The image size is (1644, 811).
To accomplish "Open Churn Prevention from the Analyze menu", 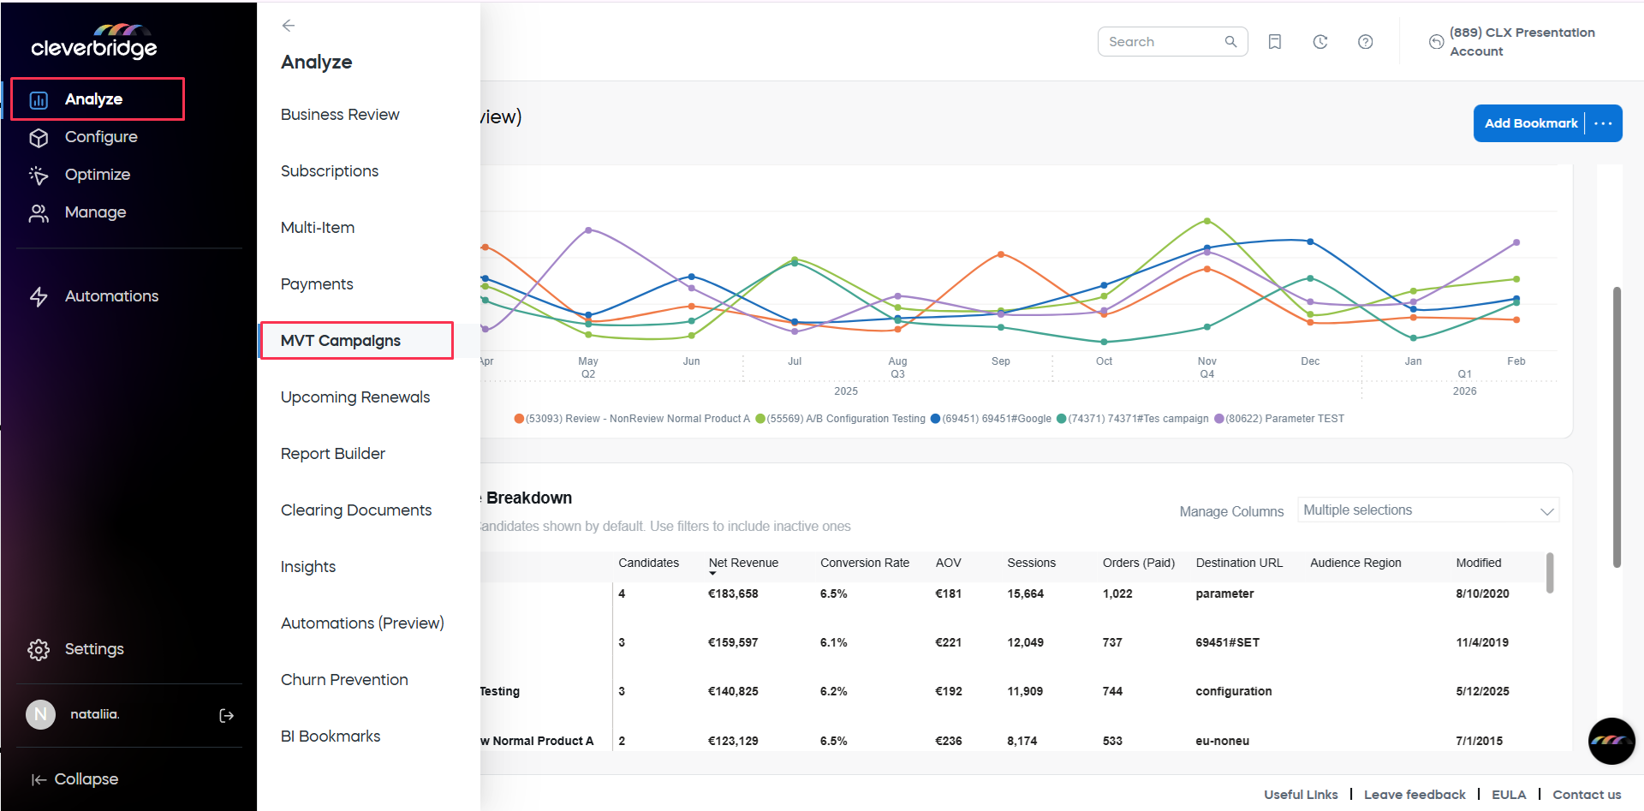I will coord(344,679).
